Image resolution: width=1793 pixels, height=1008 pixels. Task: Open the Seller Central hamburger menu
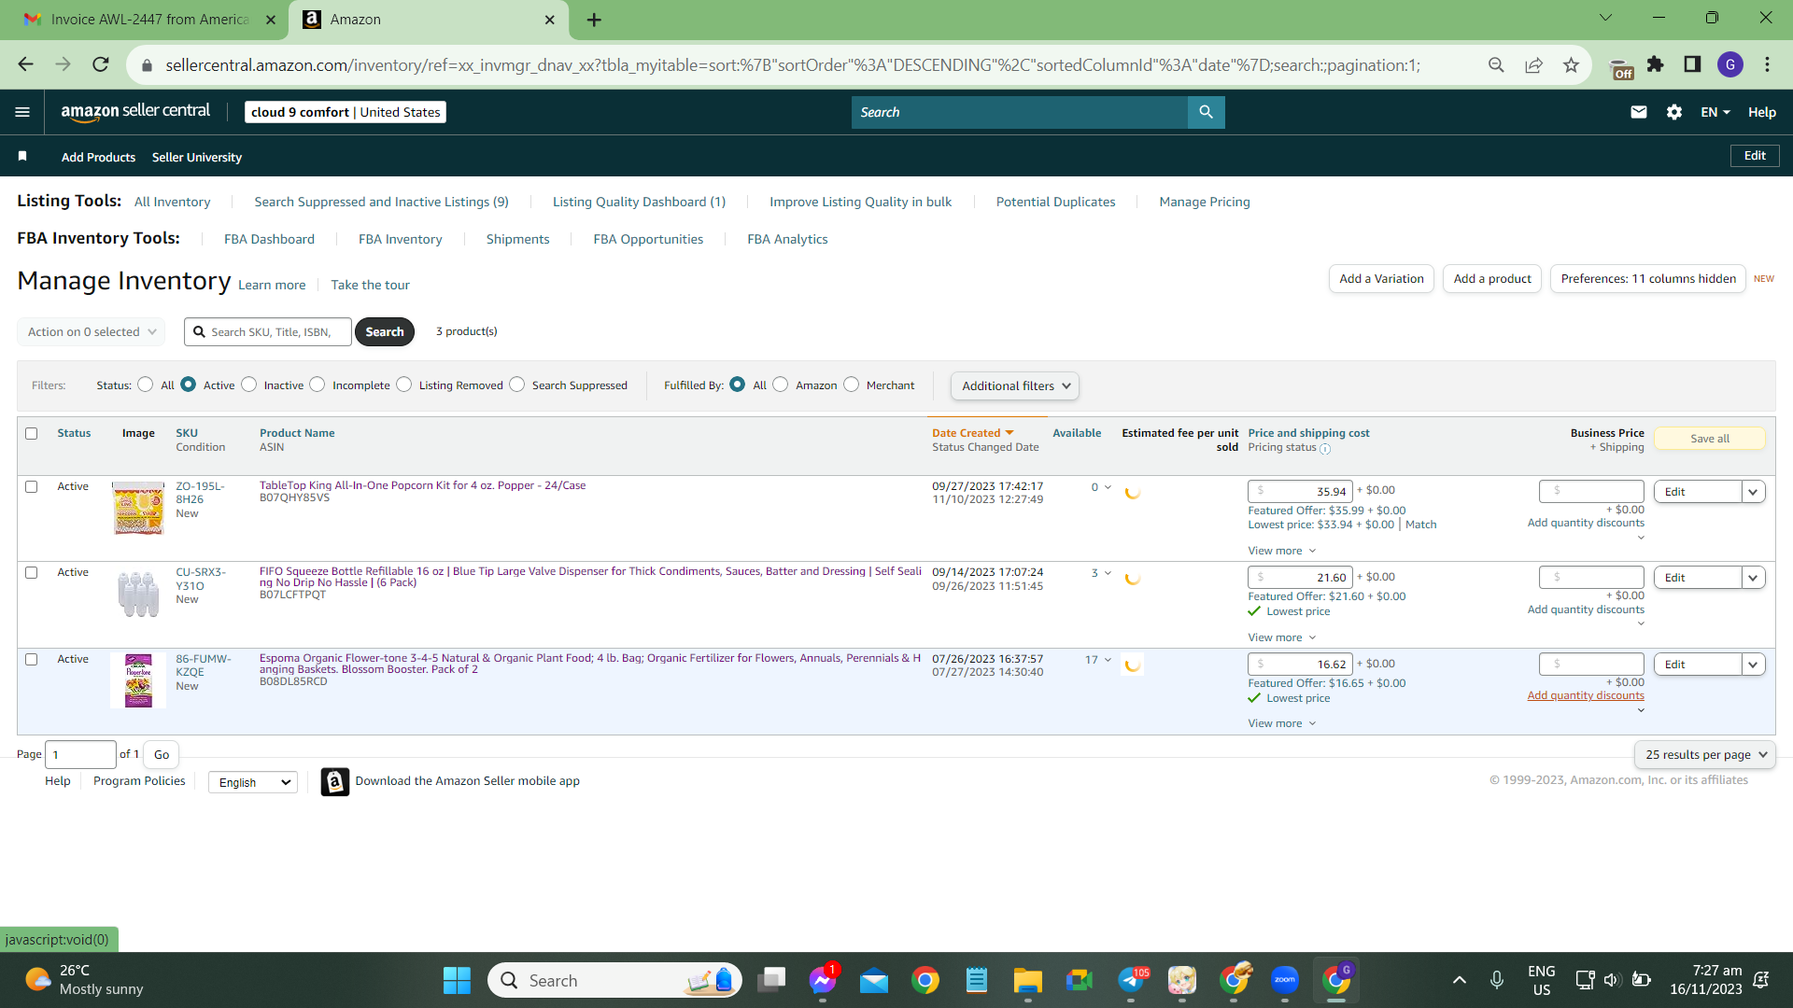pos(22,112)
